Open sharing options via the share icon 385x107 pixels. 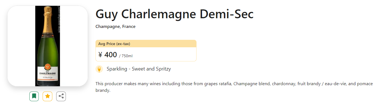tap(61, 96)
